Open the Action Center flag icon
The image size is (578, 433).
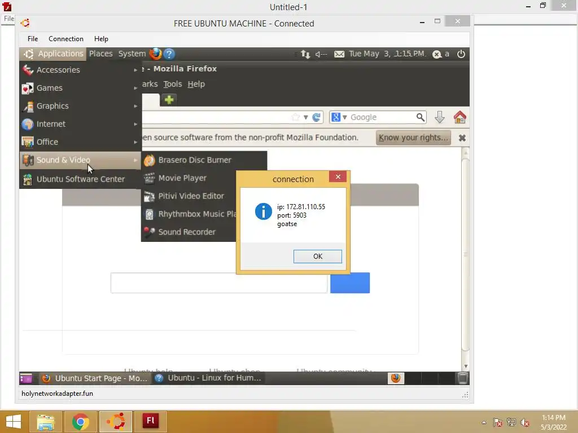point(497,422)
